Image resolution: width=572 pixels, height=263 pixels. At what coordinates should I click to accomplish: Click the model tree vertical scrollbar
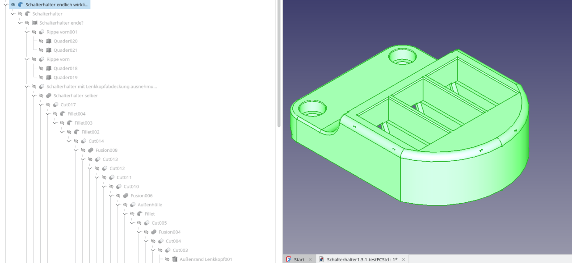coord(279,63)
